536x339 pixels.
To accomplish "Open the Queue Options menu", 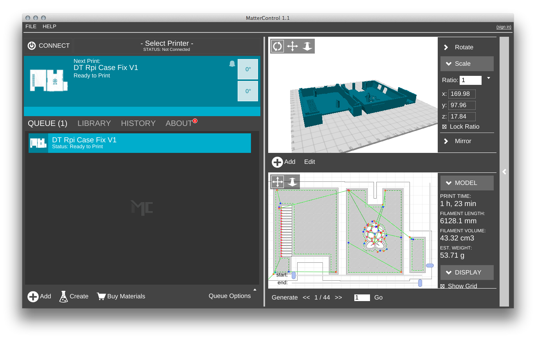I will (x=230, y=296).
